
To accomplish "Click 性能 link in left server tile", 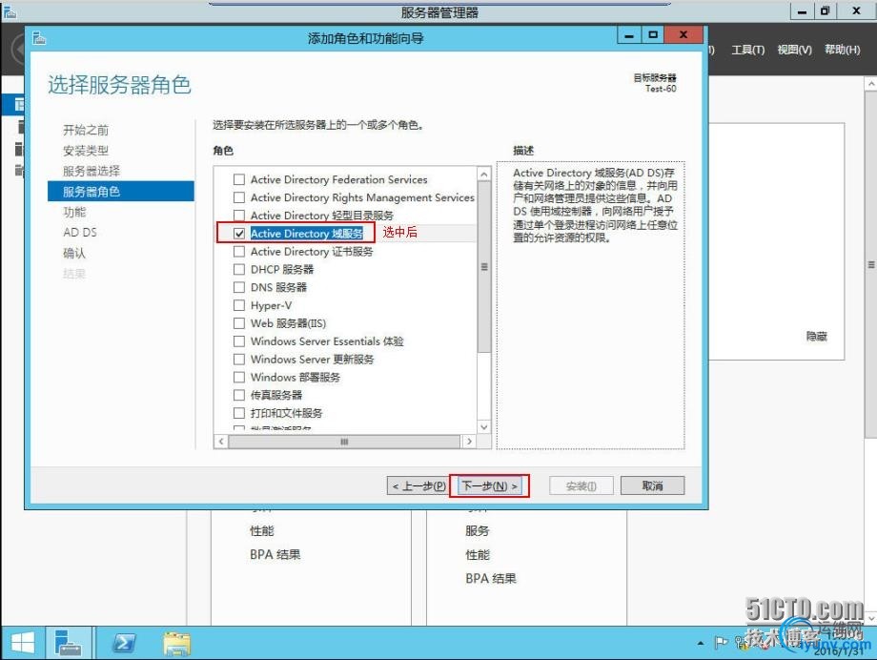I will coord(262,530).
